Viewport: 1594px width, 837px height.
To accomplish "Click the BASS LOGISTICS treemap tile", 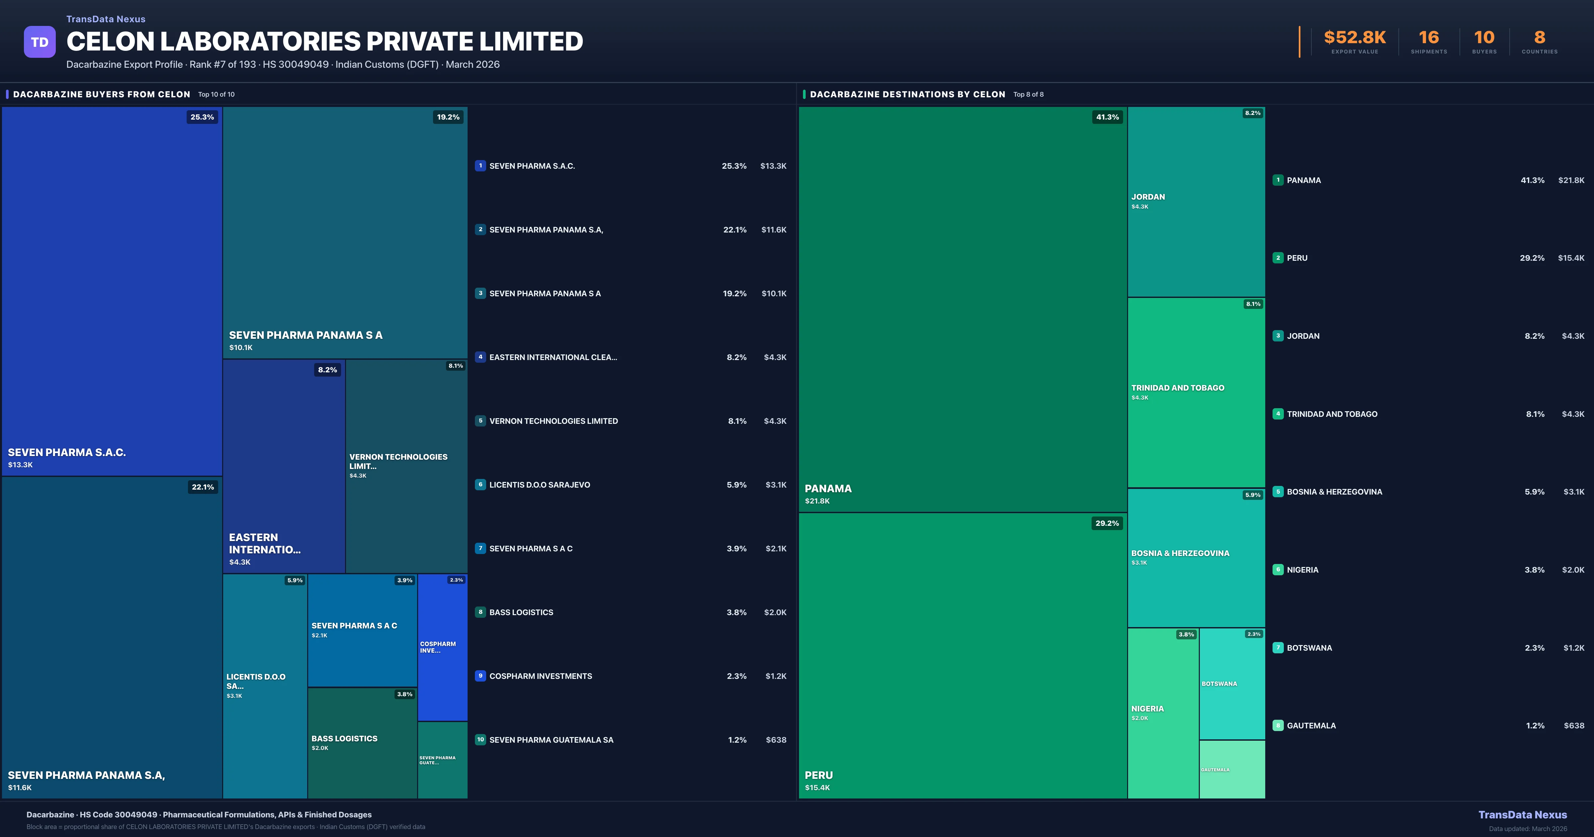I will pos(362,742).
